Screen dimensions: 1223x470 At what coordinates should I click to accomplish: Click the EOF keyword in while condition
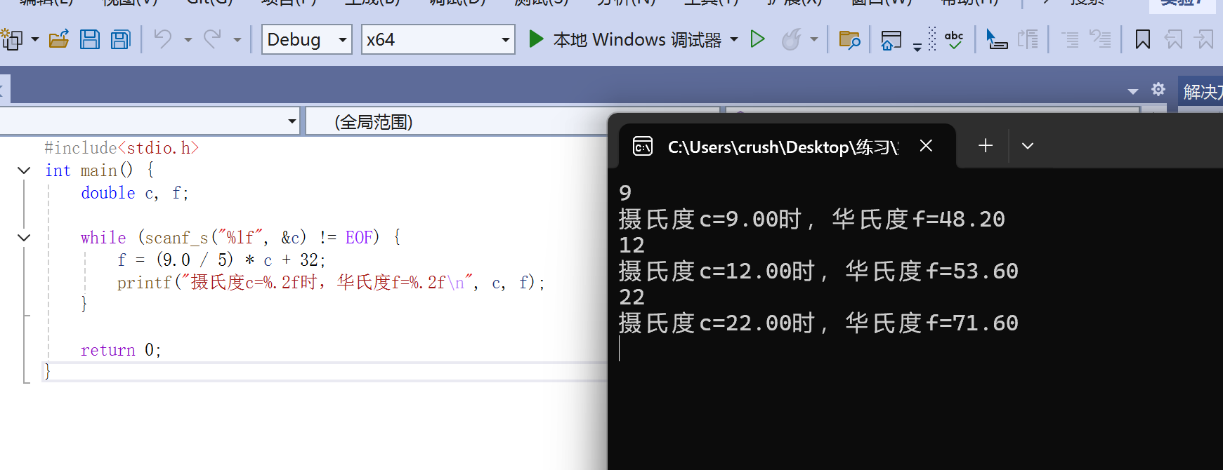(359, 238)
